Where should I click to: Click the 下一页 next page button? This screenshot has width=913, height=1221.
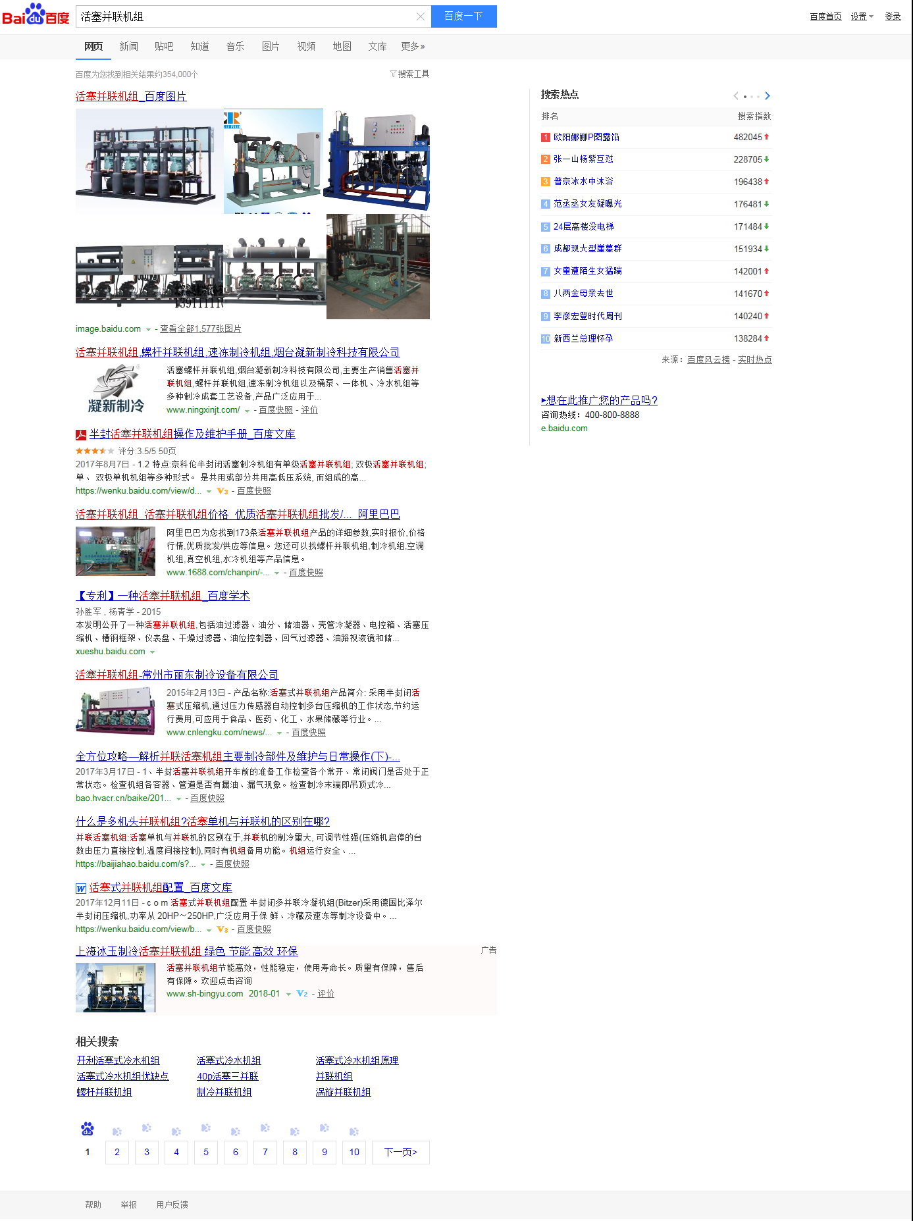(x=400, y=1152)
